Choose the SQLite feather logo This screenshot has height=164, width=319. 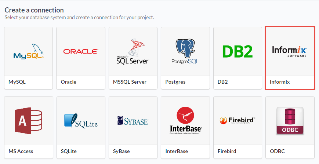pos(80,121)
